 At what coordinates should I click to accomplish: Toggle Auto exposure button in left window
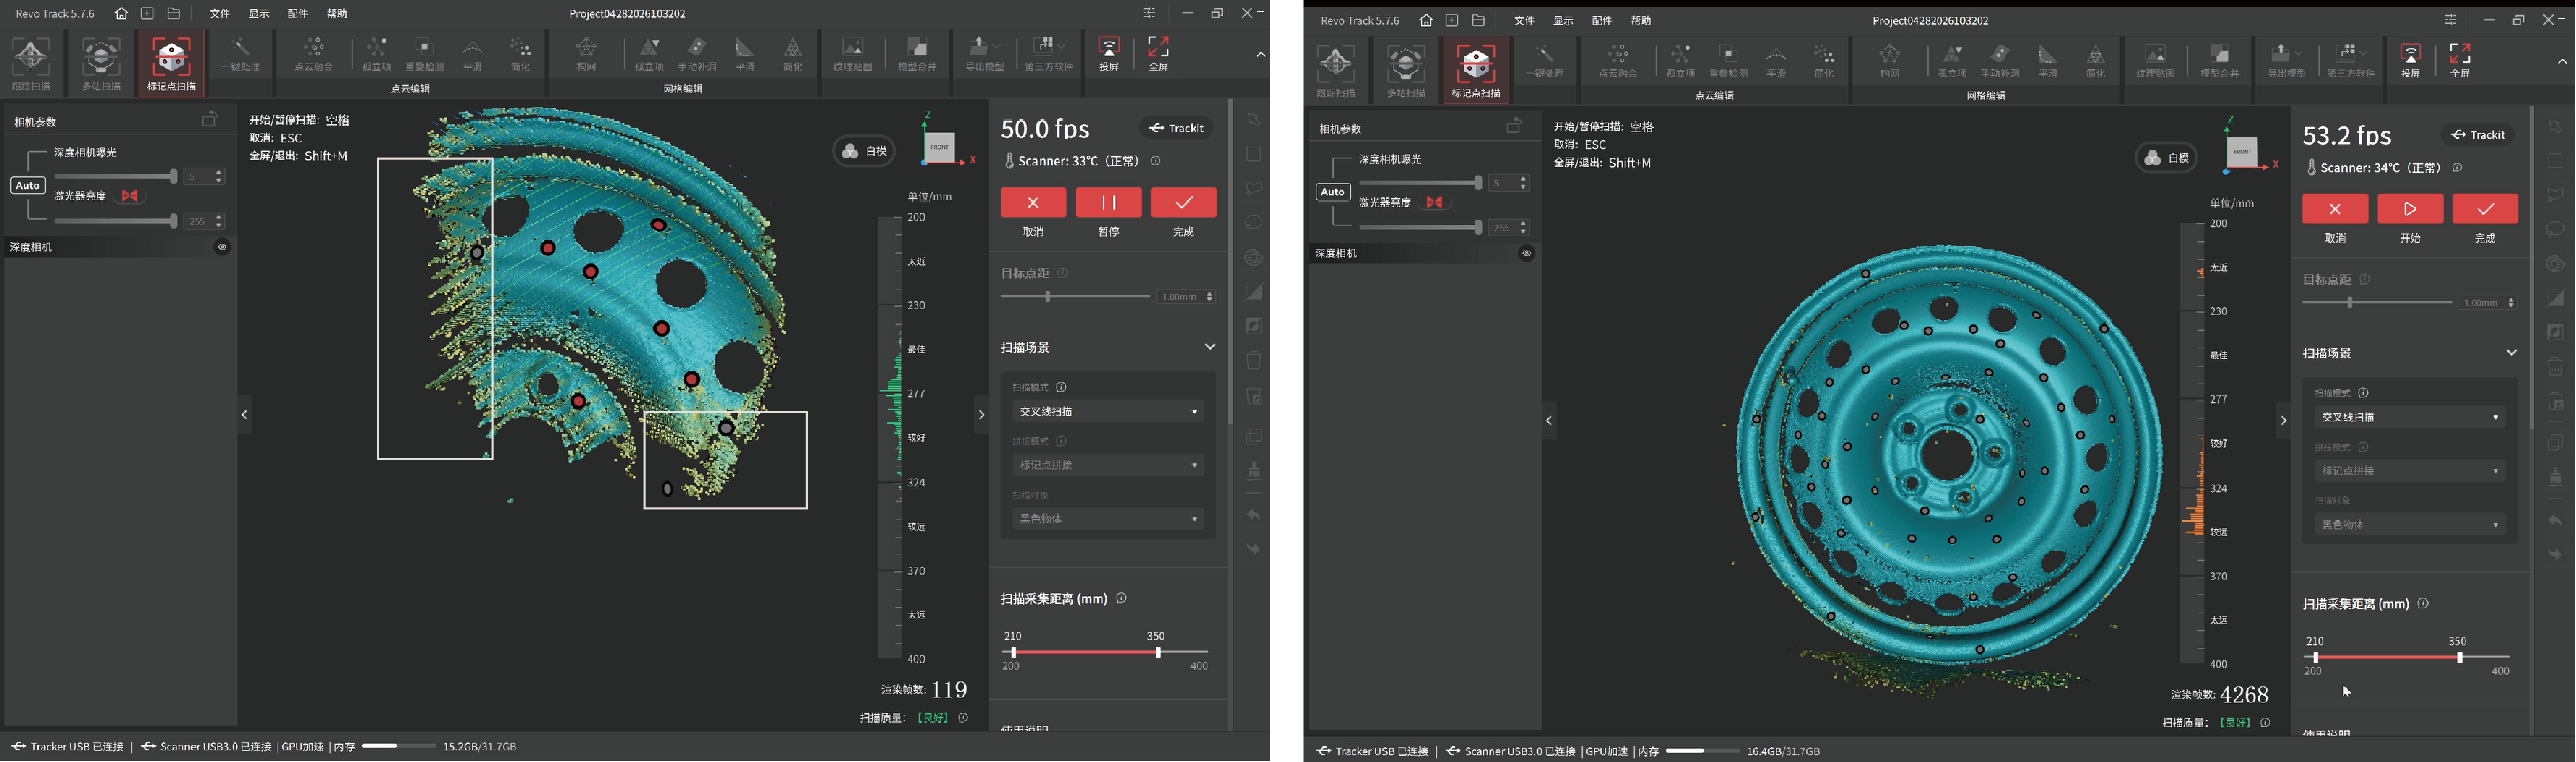pyautogui.click(x=28, y=185)
